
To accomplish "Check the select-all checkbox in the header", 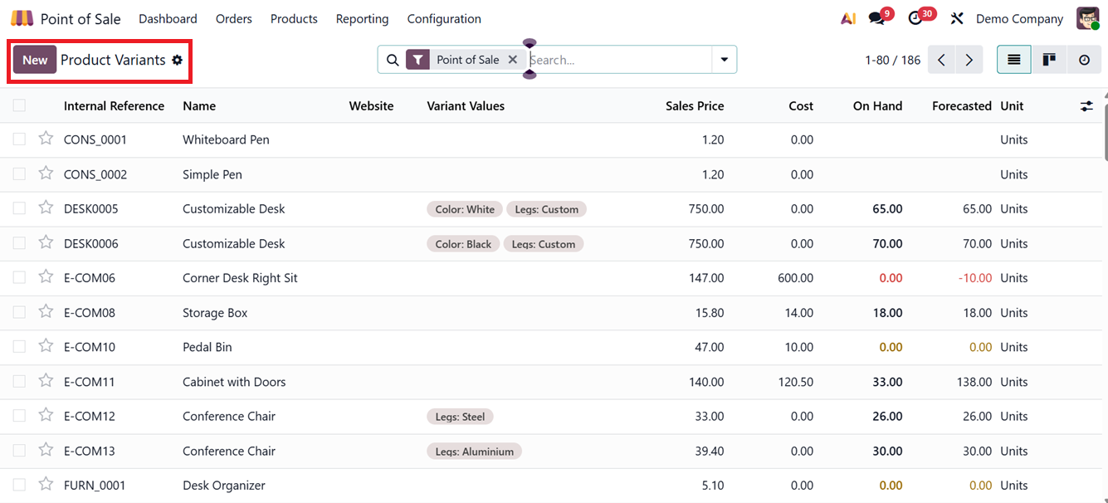I will tap(19, 105).
